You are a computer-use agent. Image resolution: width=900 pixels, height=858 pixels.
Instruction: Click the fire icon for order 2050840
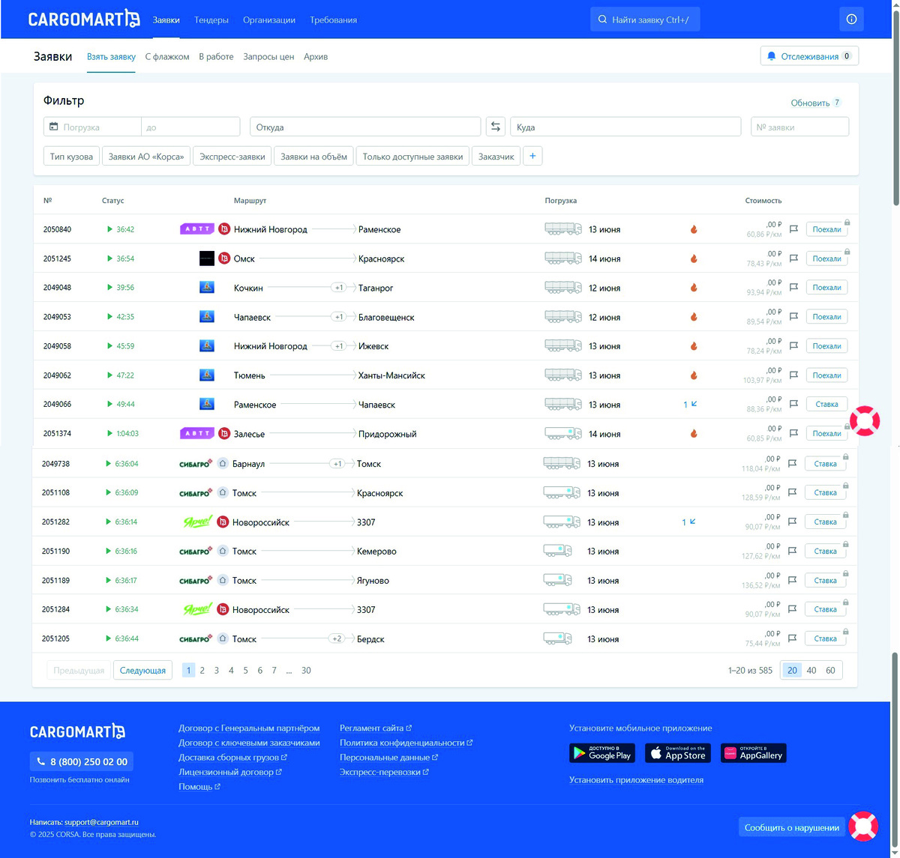(694, 229)
